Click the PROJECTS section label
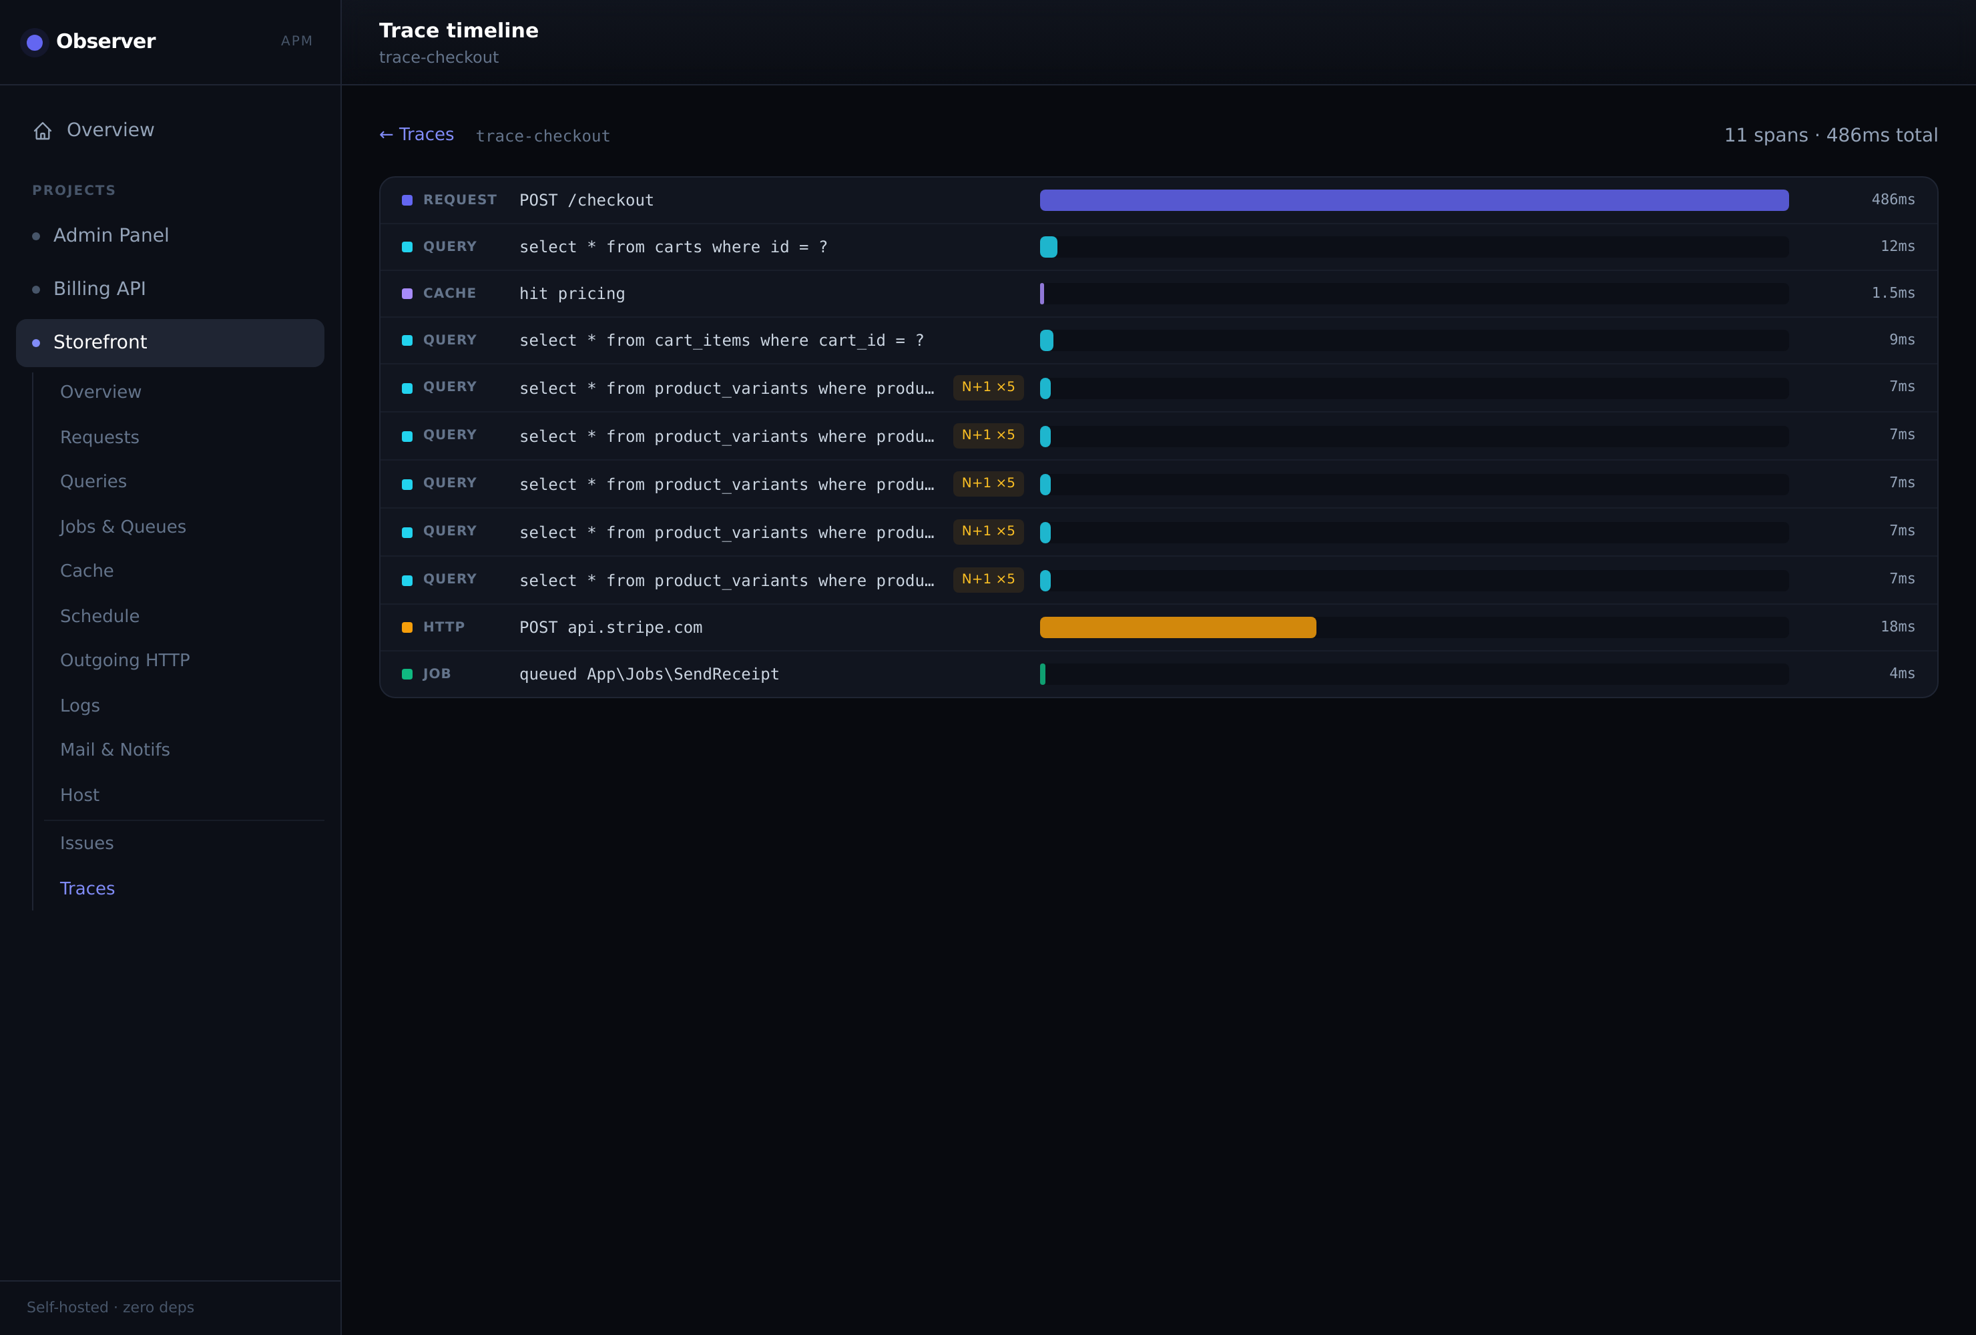The height and width of the screenshot is (1335, 1976). (x=74, y=190)
